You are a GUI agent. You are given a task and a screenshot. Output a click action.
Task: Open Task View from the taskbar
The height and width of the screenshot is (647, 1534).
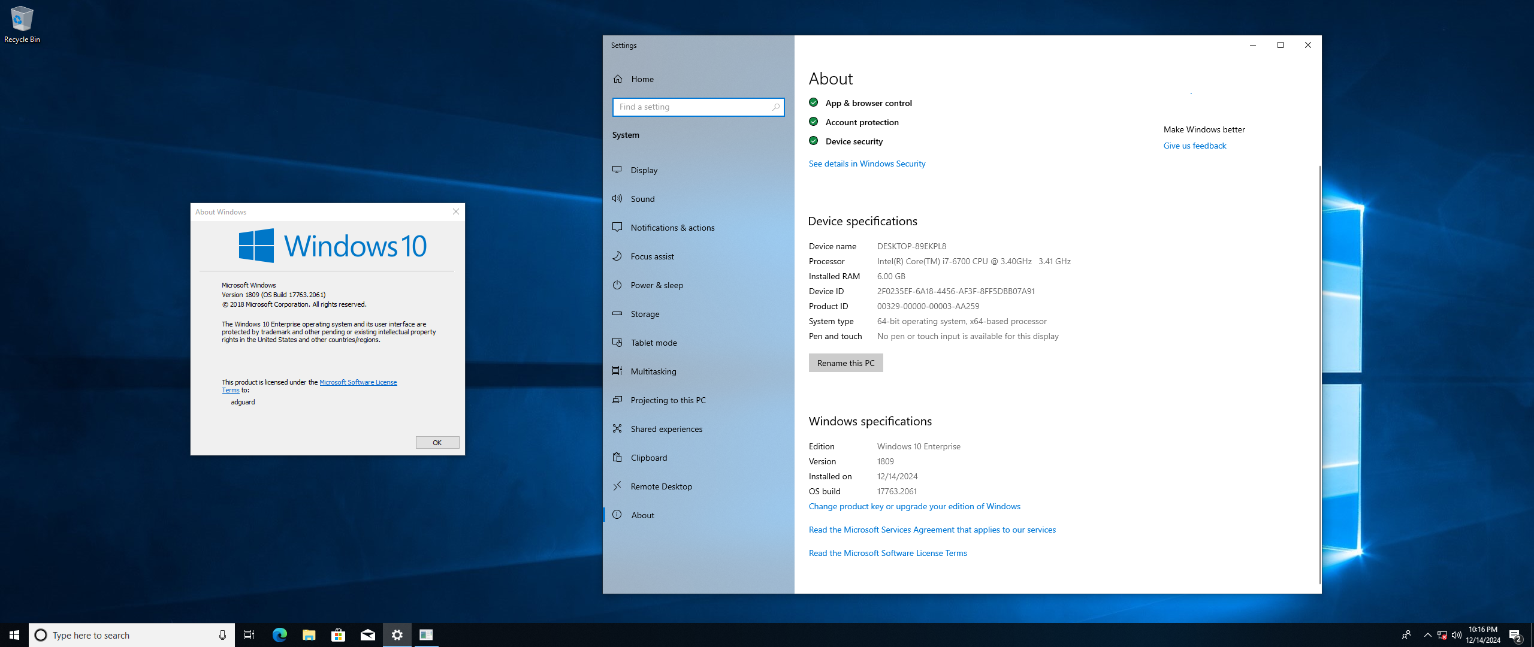(x=249, y=635)
